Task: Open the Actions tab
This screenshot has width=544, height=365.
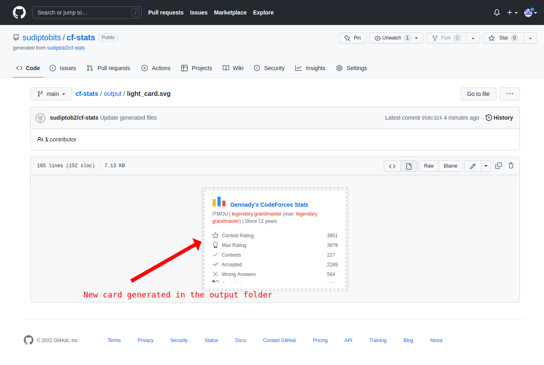Action: coord(156,68)
